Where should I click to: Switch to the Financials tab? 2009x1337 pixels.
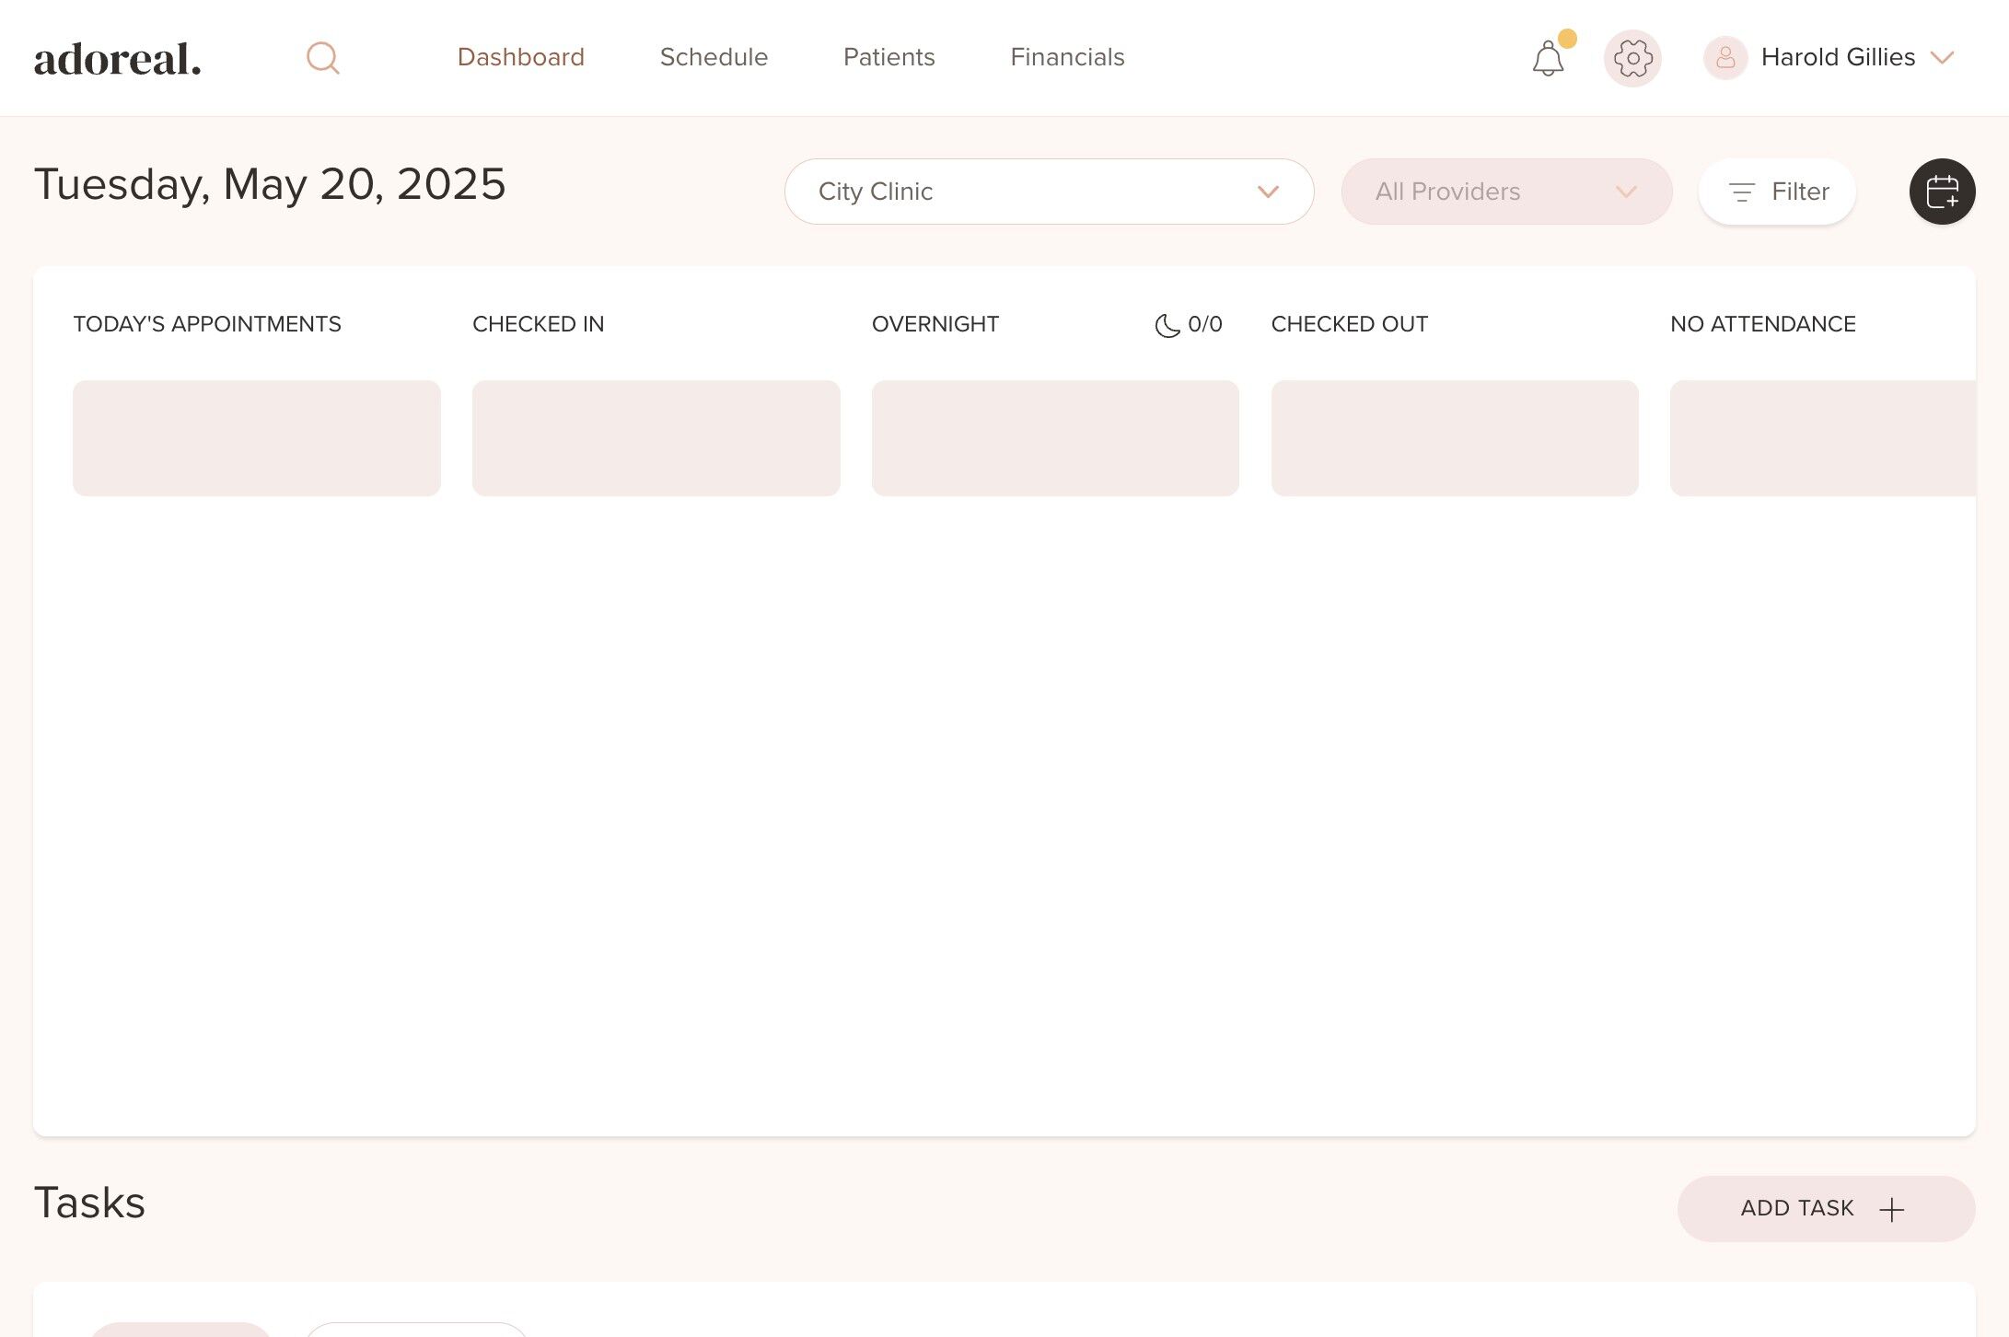pyautogui.click(x=1067, y=57)
